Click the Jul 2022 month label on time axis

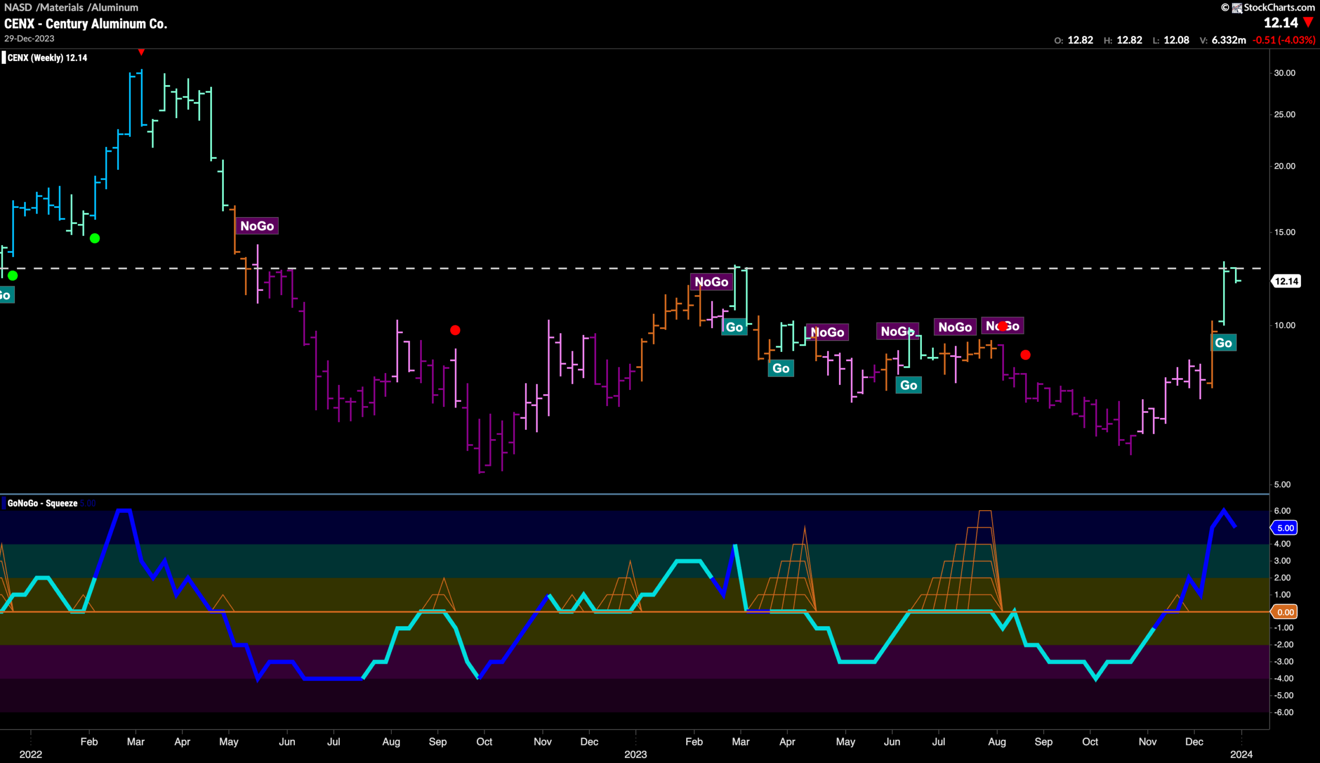pyautogui.click(x=334, y=742)
